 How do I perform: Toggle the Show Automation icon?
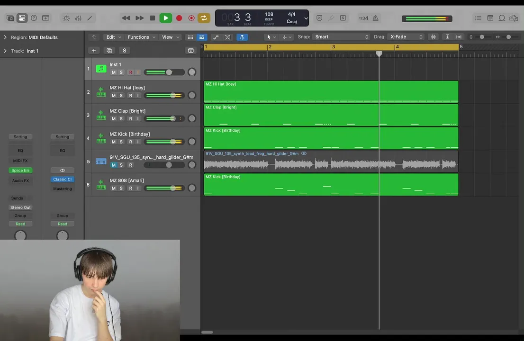coord(216,37)
